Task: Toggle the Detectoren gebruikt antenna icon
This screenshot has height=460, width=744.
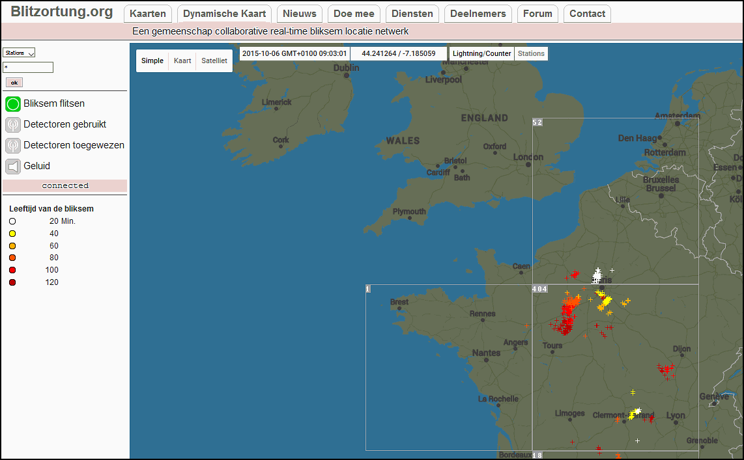Action: tap(13, 124)
